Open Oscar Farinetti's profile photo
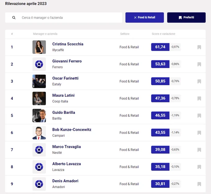Screen dimensions: 211x194 [39, 81]
